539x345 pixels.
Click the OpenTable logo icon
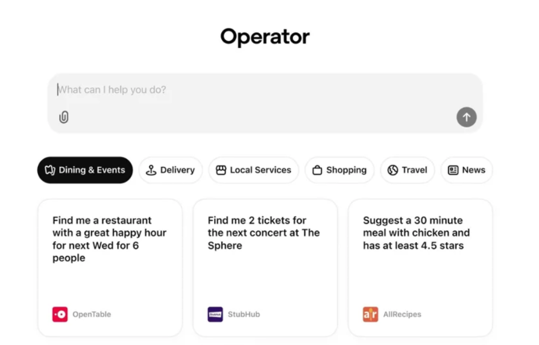point(60,314)
